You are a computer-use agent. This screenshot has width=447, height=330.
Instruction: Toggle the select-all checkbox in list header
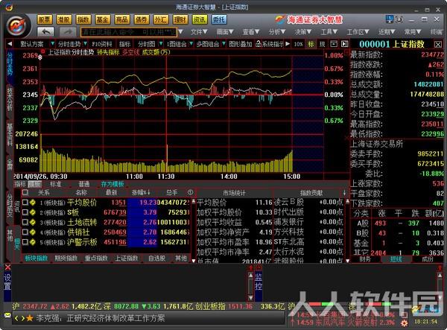pyautogui.click(x=25, y=192)
